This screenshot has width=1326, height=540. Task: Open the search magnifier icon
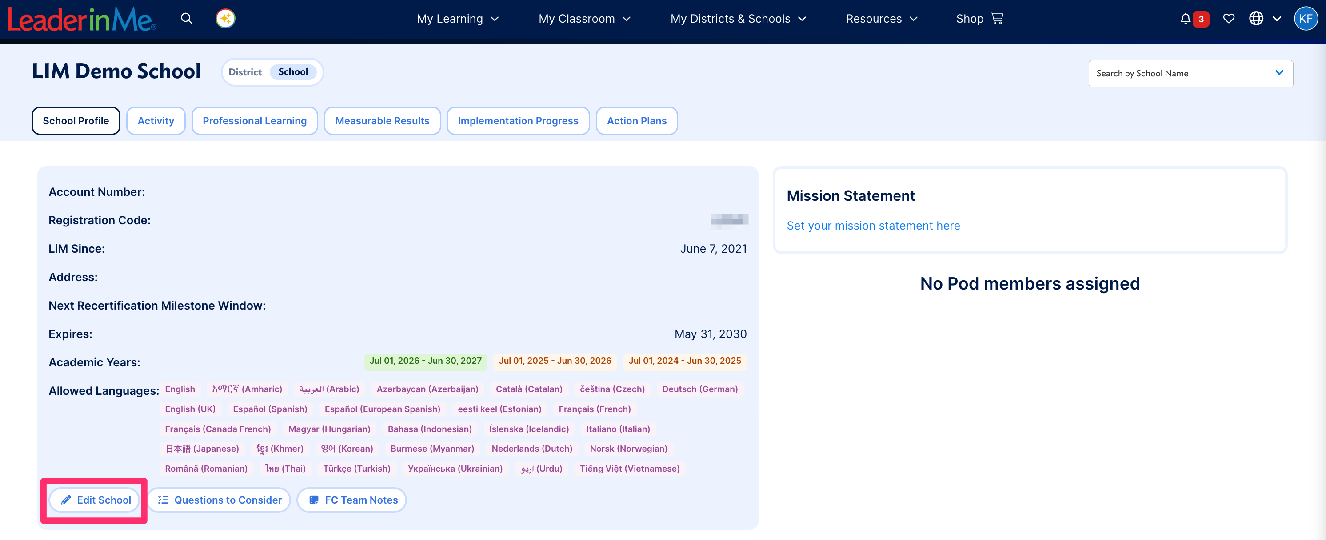tap(186, 19)
